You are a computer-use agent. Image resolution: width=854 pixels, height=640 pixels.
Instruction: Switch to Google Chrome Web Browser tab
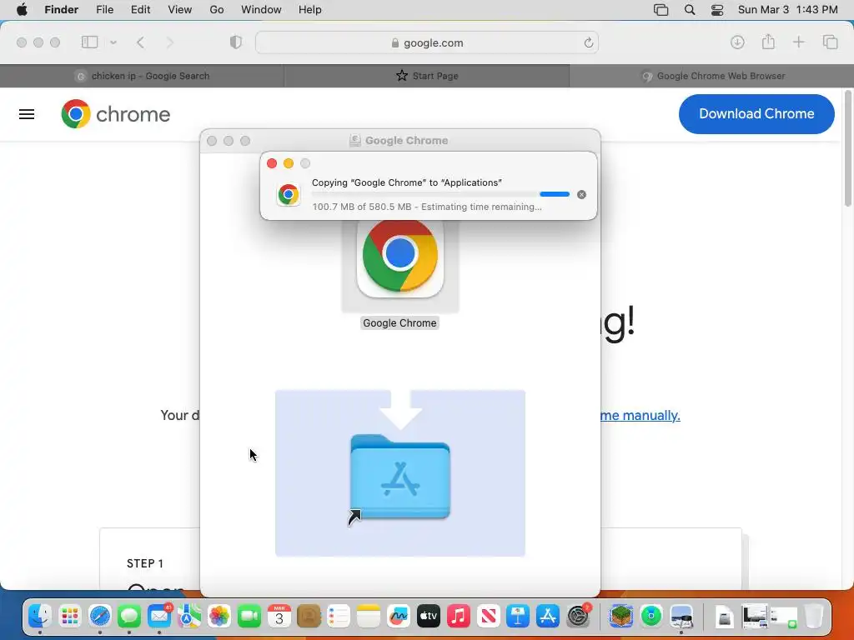pyautogui.click(x=712, y=76)
